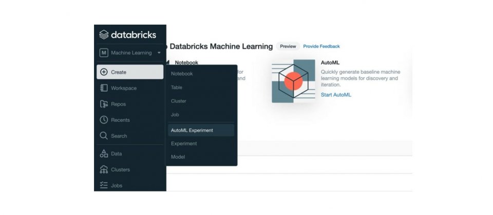The height and width of the screenshot is (215, 493).
Task: Click the Create plus icon
Action: pyautogui.click(x=104, y=72)
